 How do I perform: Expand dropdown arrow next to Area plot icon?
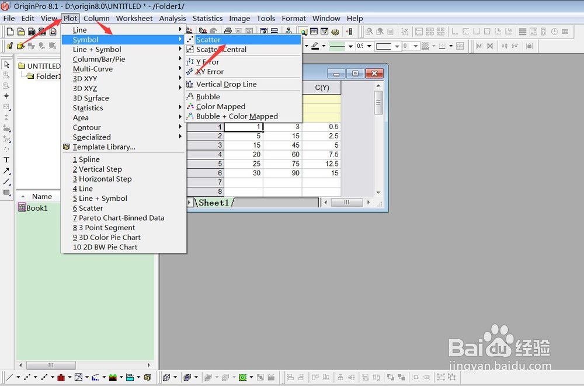coord(121,377)
